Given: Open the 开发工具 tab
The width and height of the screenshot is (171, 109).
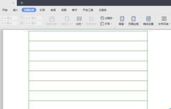Looking at the screenshot, I should tap(88, 10).
